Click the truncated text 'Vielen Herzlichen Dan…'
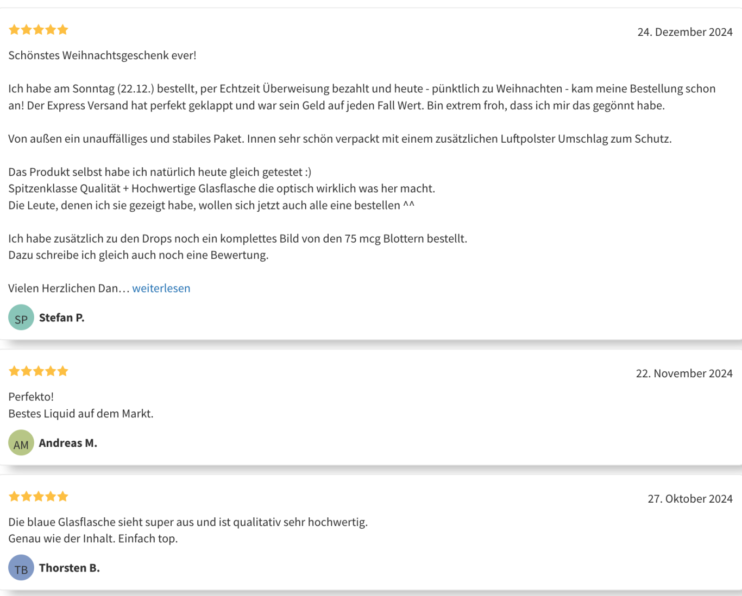Screen dimensions: 742x596 [69, 288]
